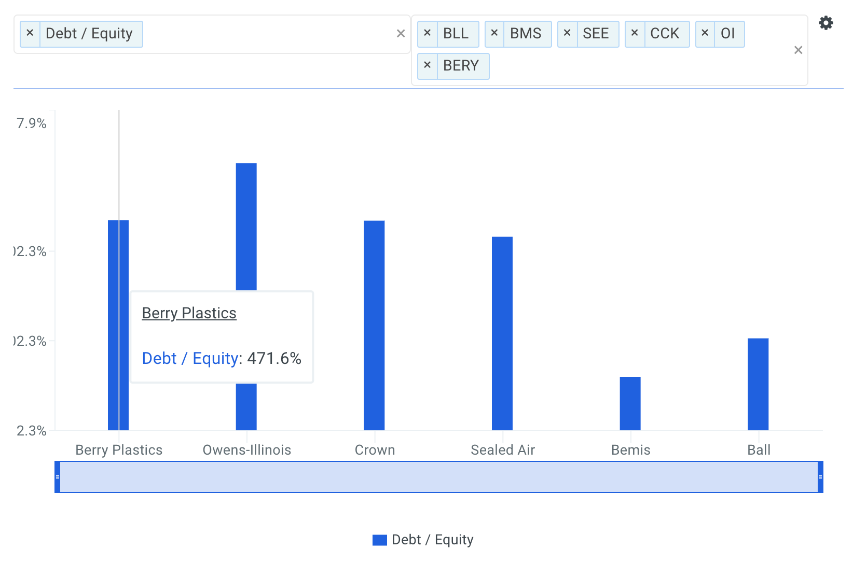The width and height of the screenshot is (853, 563).
Task: Remove the CCK ticker tag
Action: (x=635, y=33)
